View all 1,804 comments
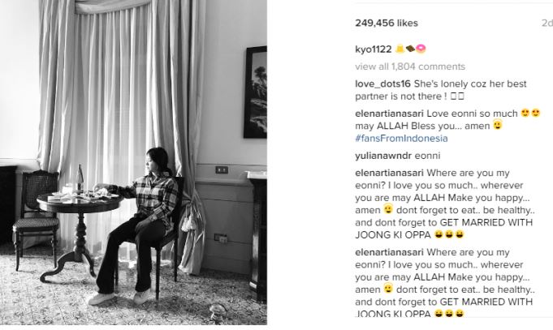The height and width of the screenshot is (330, 553). point(410,66)
